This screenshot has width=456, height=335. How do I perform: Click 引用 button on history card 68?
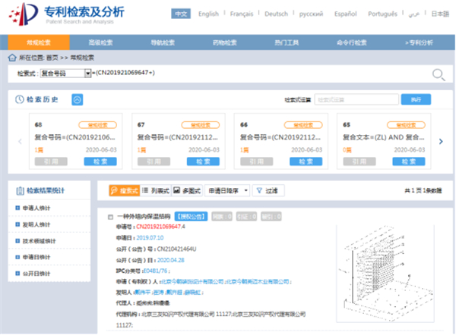51,161
